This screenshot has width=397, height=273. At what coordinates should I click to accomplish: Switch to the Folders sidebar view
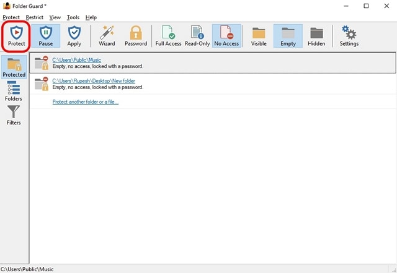coord(14,91)
